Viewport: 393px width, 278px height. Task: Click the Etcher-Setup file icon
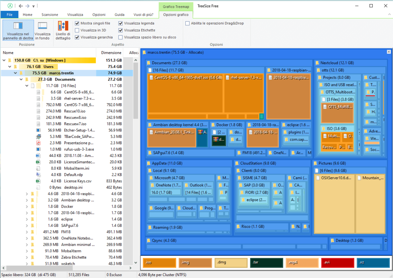pyautogui.click(x=38, y=130)
